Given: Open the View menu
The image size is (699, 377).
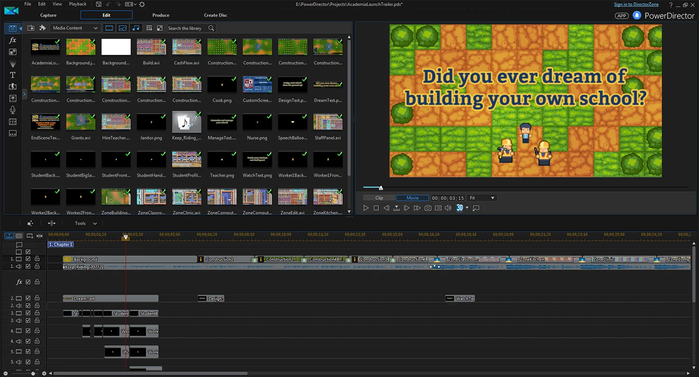Looking at the screenshot, I should [57, 4].
